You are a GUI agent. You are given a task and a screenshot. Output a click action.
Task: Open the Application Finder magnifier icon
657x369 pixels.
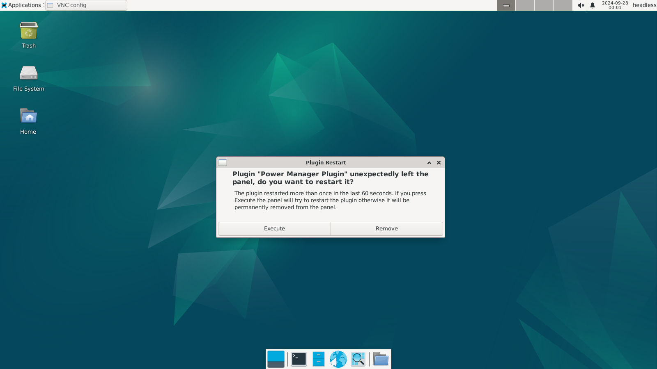358,359
